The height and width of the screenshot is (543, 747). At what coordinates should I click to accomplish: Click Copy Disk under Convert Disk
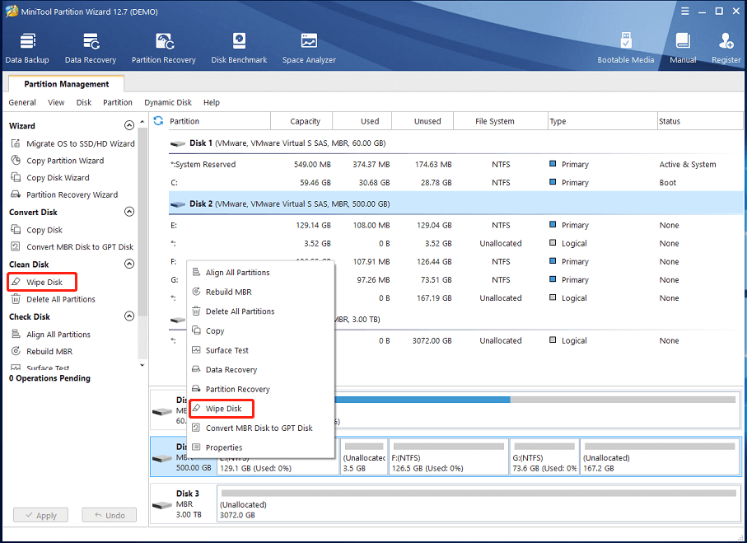point(37,230)
